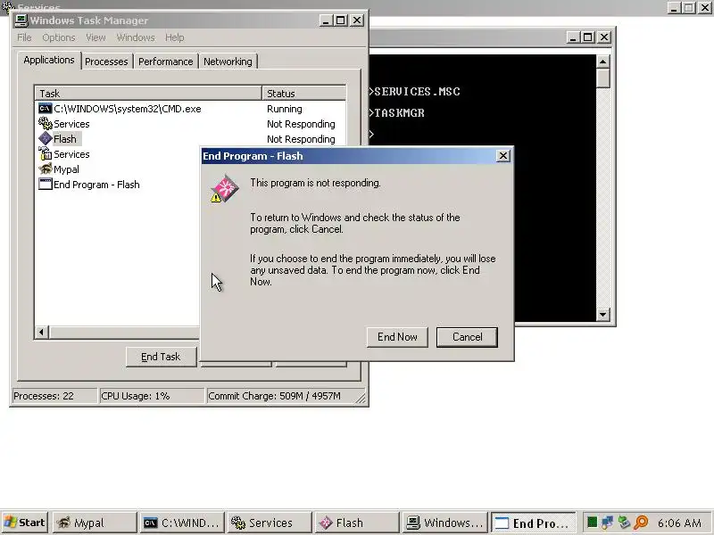714x535 pixels.
Task: Maximize the Windows Task Manager window
Action: [x=341, y=21]
